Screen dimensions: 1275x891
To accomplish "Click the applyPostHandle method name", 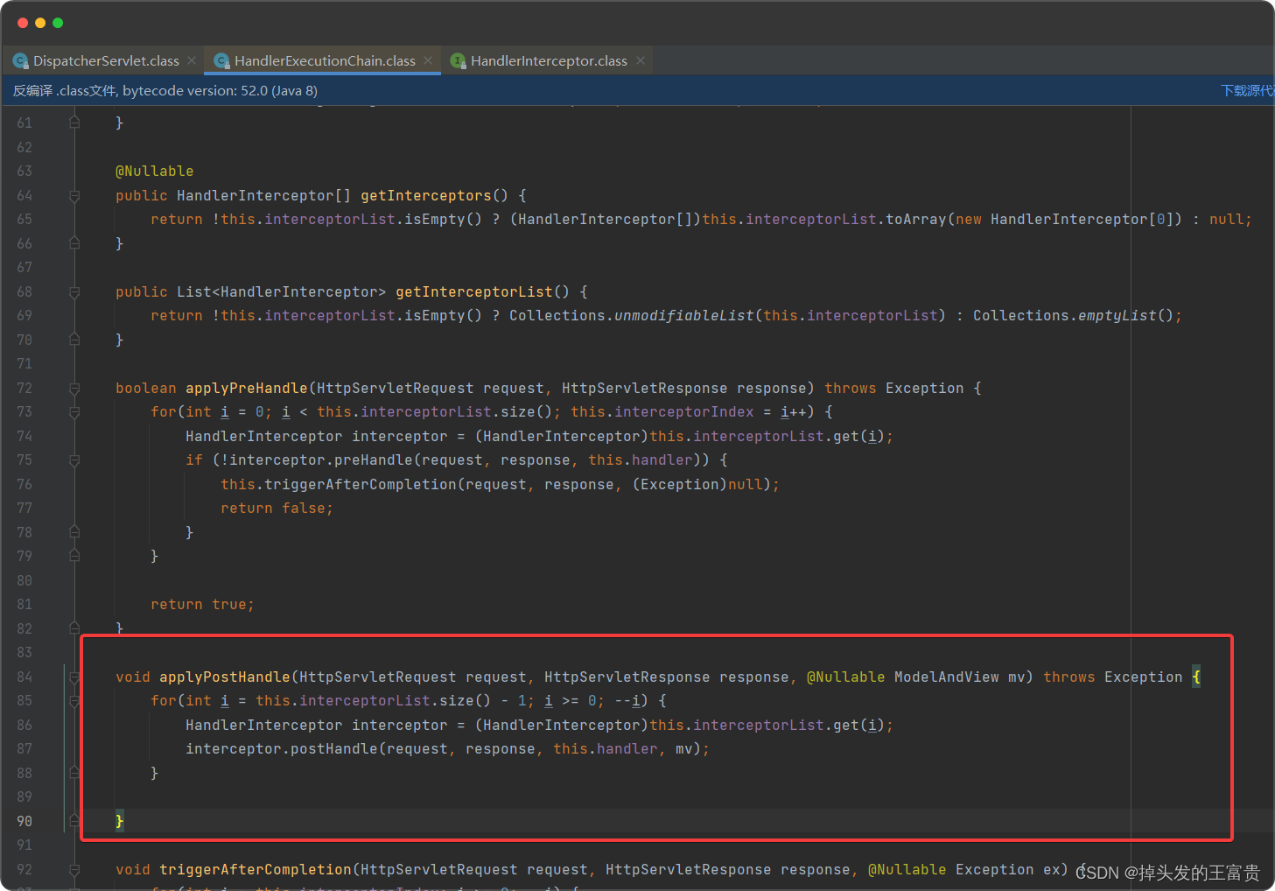I will (225, 677).
